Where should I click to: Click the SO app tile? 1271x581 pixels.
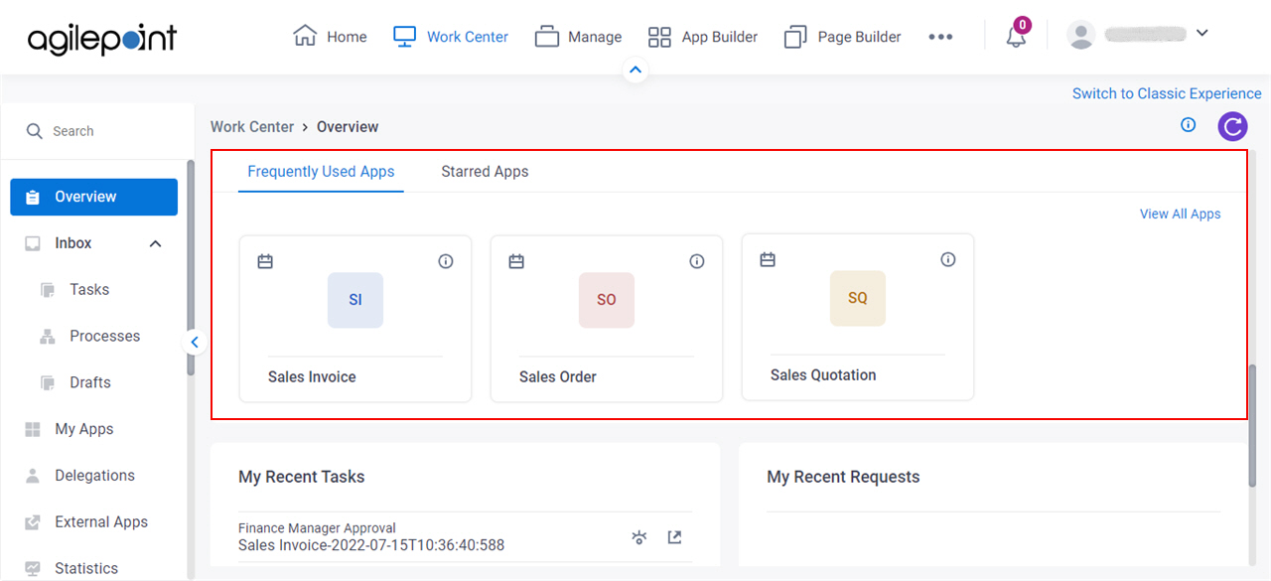tap(607, 300)
